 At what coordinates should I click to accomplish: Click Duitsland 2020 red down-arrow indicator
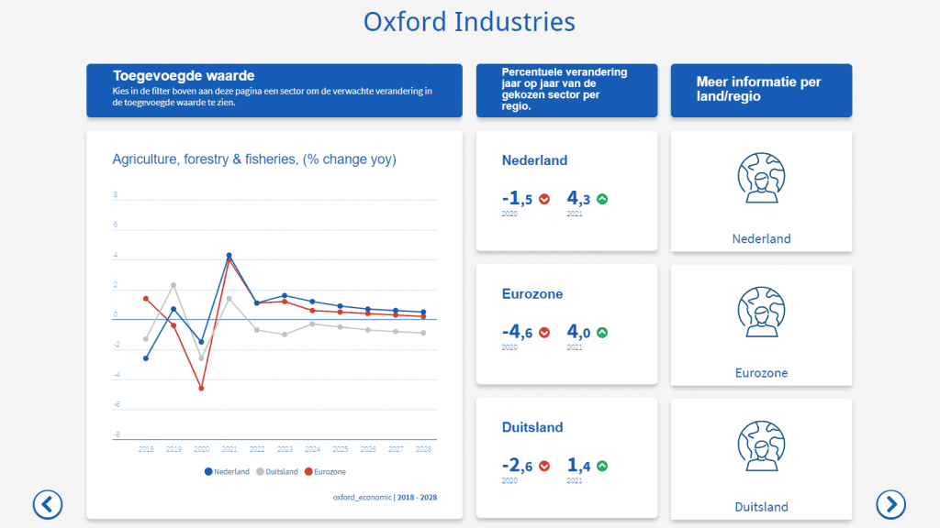(x=544, y=466)
